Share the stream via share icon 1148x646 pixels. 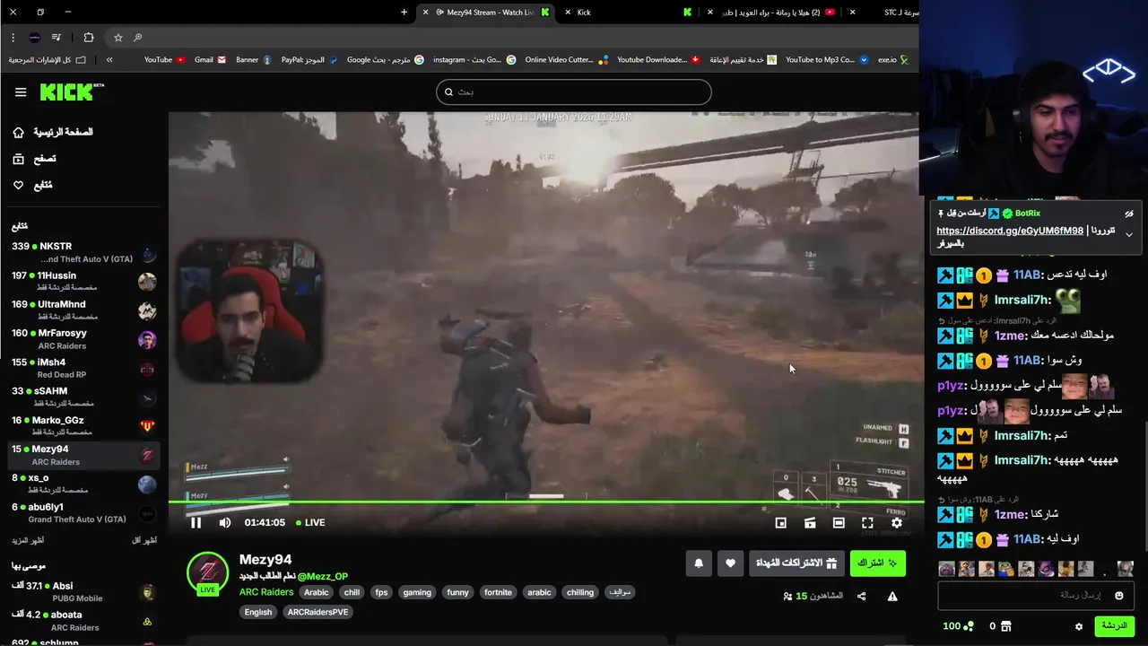coord(861,596)
